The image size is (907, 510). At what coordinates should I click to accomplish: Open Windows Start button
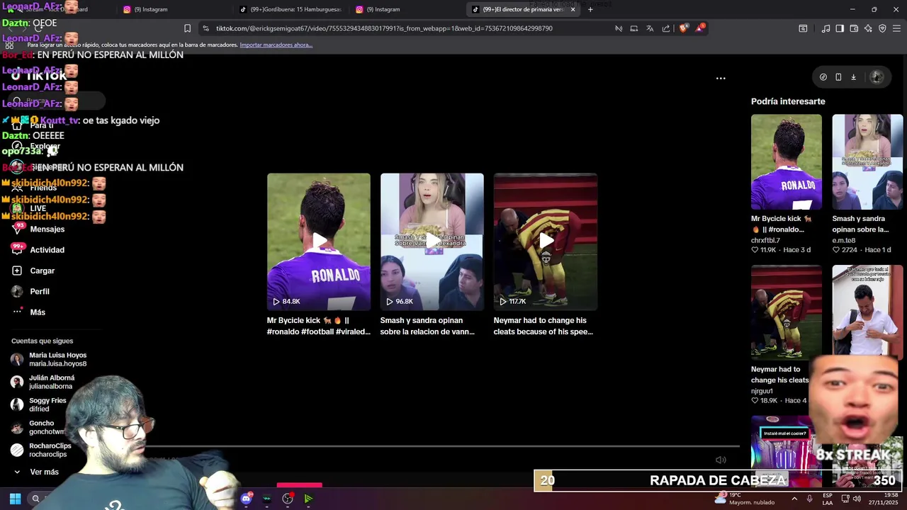pyautogui.click(x=15, y=499)
